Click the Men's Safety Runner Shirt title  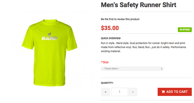[x=138, y=5]
